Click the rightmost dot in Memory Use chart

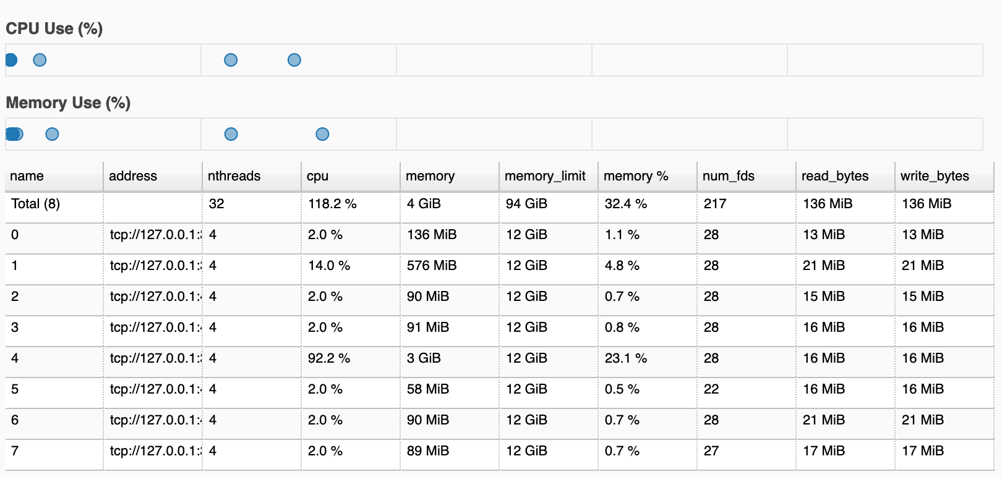tap(322, 134)
